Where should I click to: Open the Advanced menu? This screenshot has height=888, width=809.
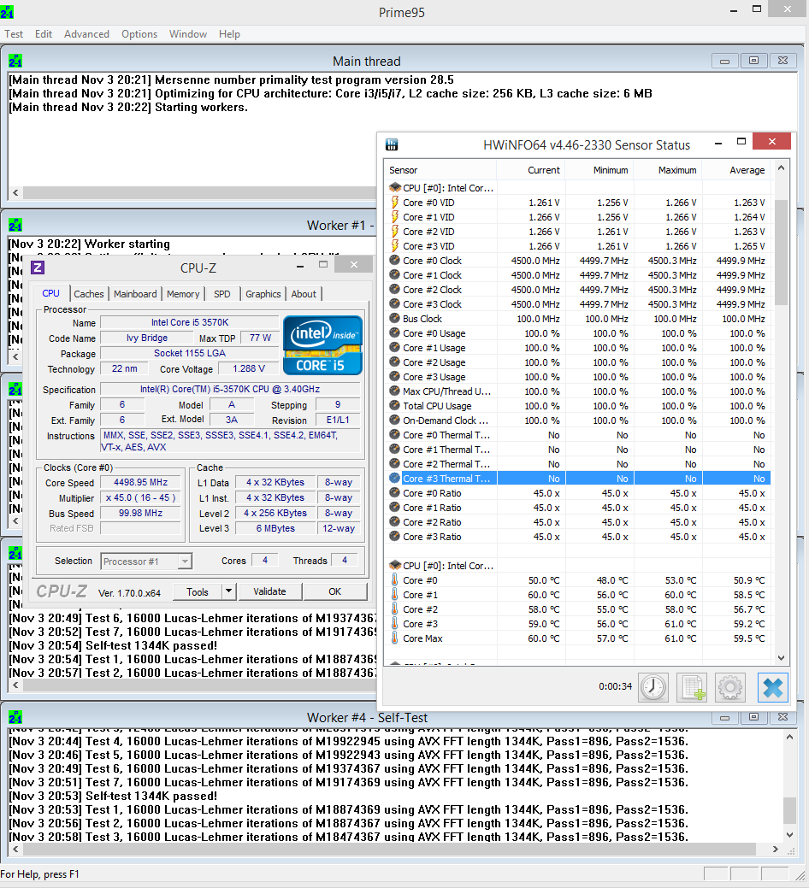coord(86,34)
